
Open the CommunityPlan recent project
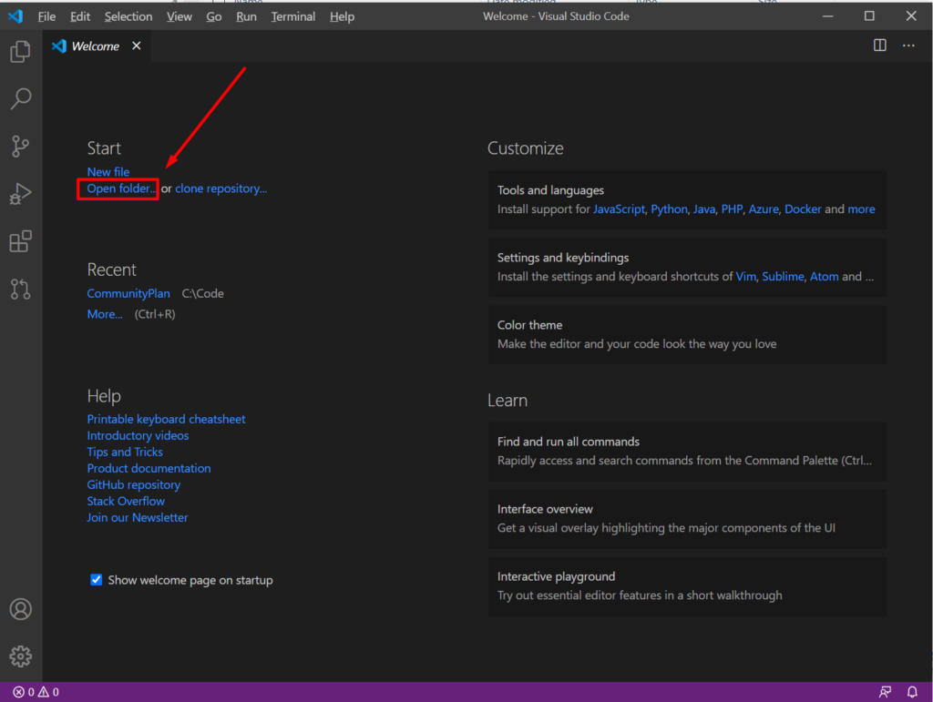(128, 294)
